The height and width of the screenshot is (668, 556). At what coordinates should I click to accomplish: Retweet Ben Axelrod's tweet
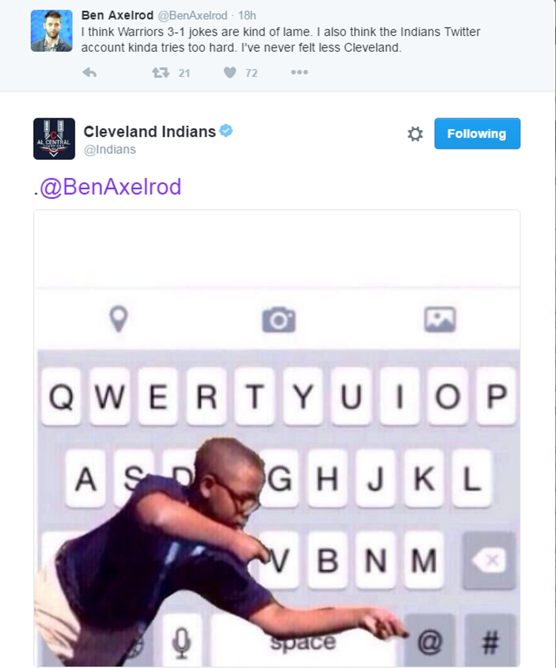coord(161,73)
